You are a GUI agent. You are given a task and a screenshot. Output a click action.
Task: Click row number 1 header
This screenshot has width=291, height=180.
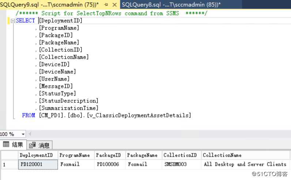(x=10, y=164)
